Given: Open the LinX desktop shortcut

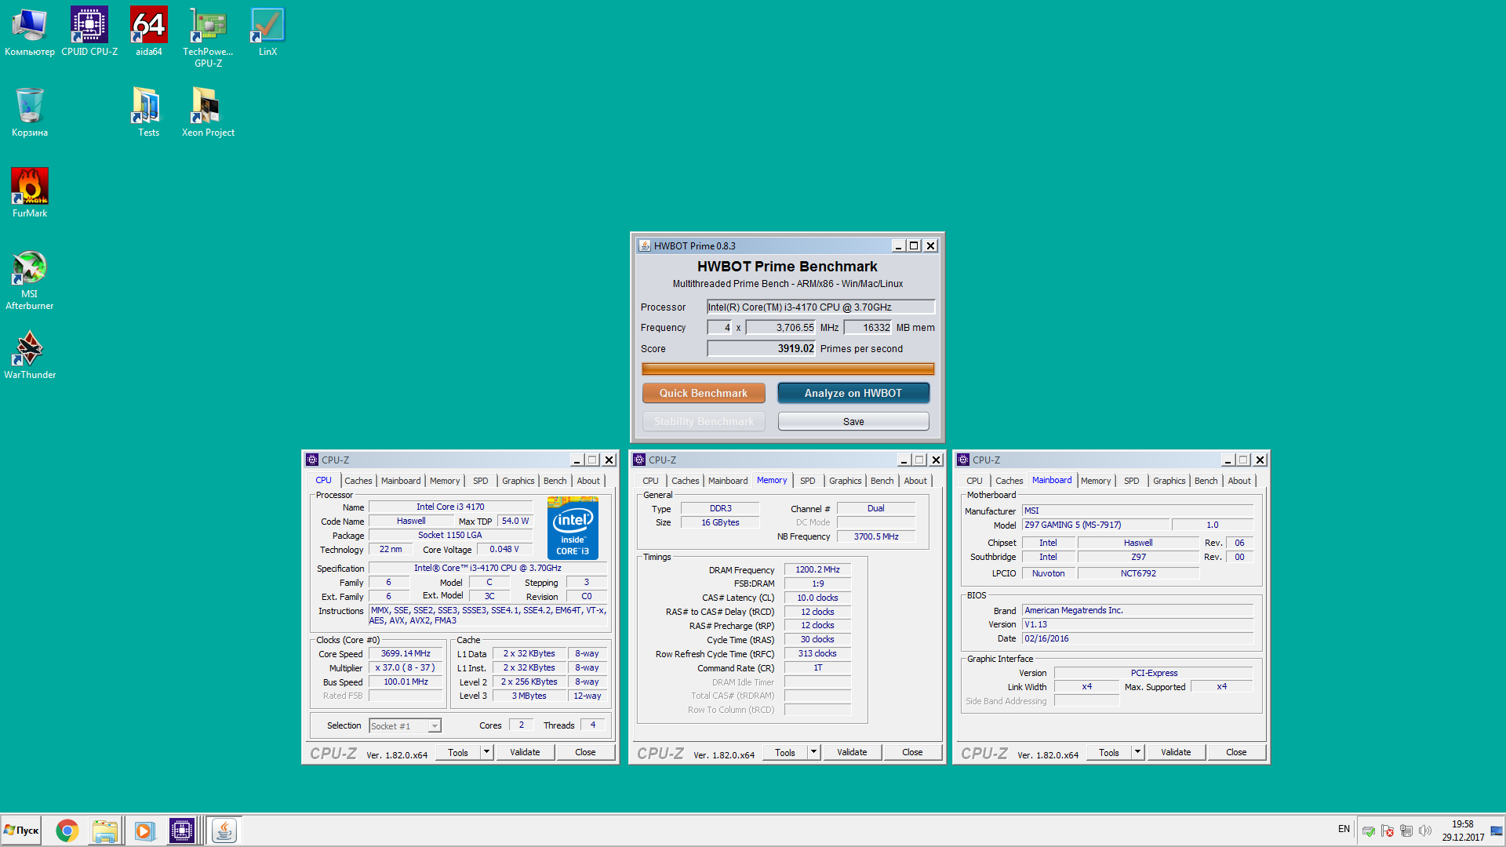Looking at the screenshot, I should click(267, 31).
